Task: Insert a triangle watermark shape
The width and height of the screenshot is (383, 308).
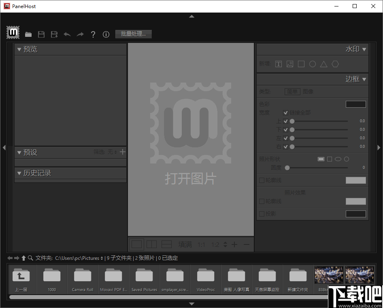Action: (x=324, y=64)
